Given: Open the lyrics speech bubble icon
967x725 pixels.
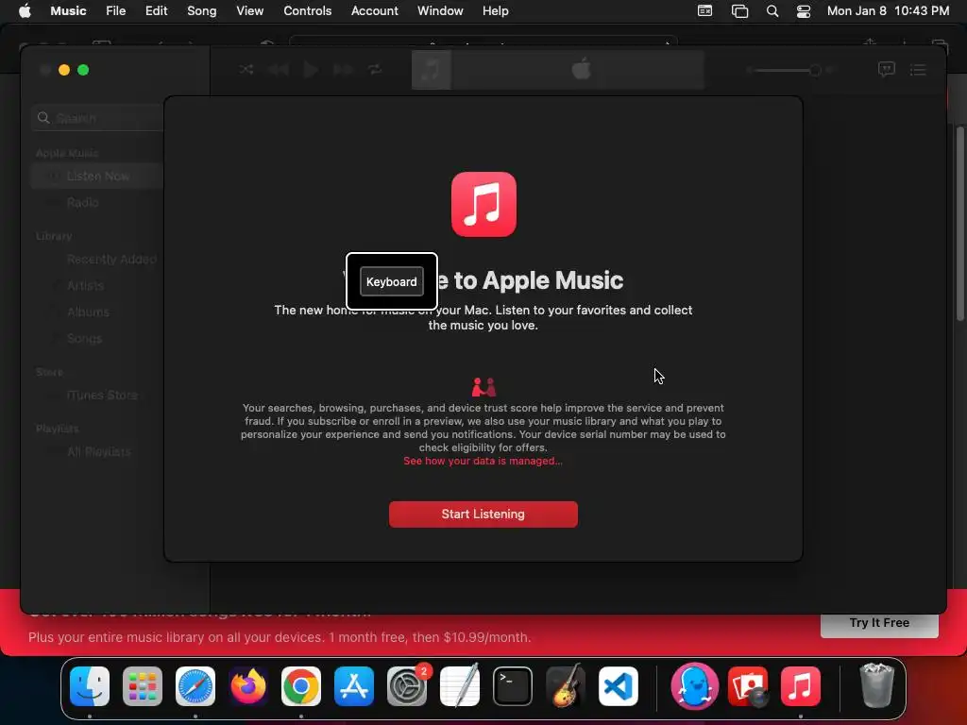Looking at the screenshot, I should pyautogui.click(x=886, y=69).
